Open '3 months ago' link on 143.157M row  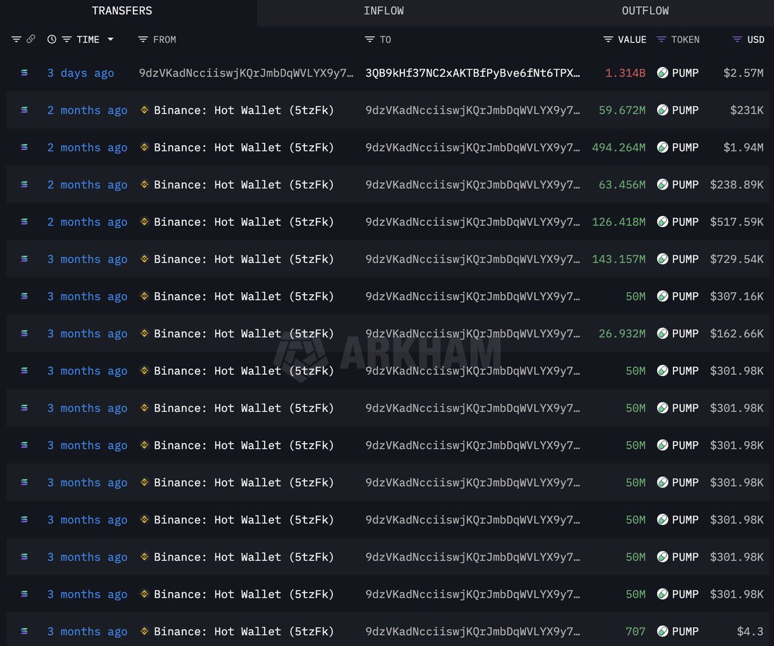(87, 259)
